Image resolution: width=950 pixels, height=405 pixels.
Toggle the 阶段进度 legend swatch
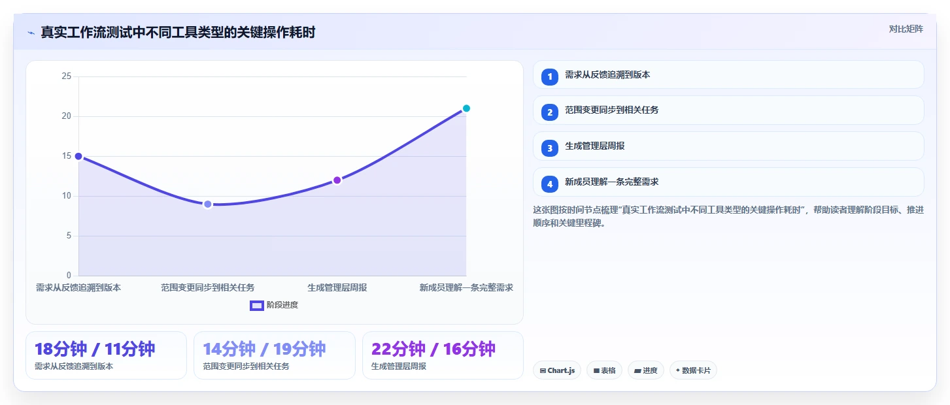pos(256,305)
